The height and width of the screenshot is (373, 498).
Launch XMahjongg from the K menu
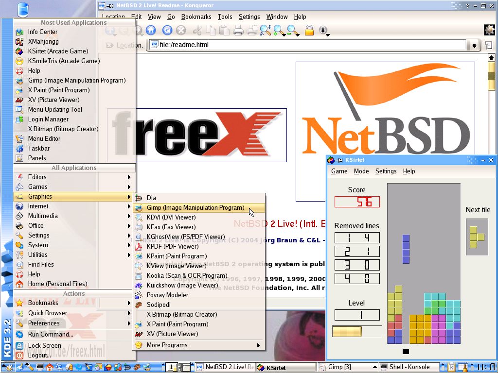(74, 41)
